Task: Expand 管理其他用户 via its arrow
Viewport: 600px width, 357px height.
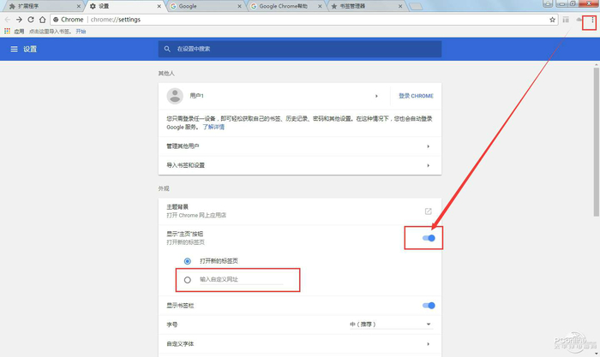Action: [x=429, y=146]
